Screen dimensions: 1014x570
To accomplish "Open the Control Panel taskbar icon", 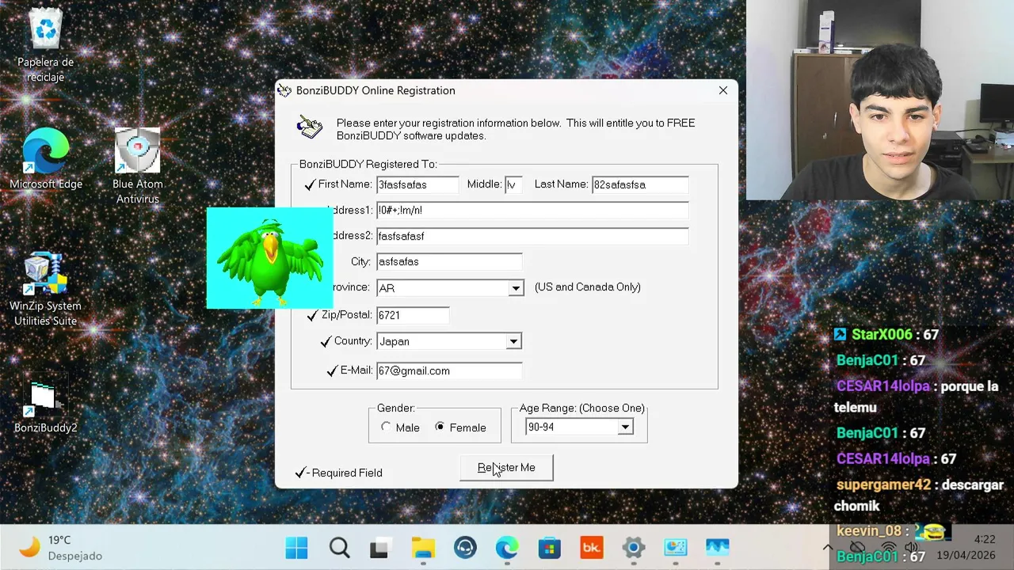I will [675, 547].
